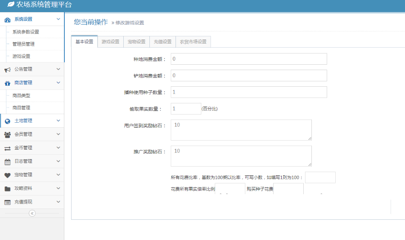Screen dimensions: 405x240
Task: Expand the 公告管理 chevron arrow
Action: [x=58, y=69]
